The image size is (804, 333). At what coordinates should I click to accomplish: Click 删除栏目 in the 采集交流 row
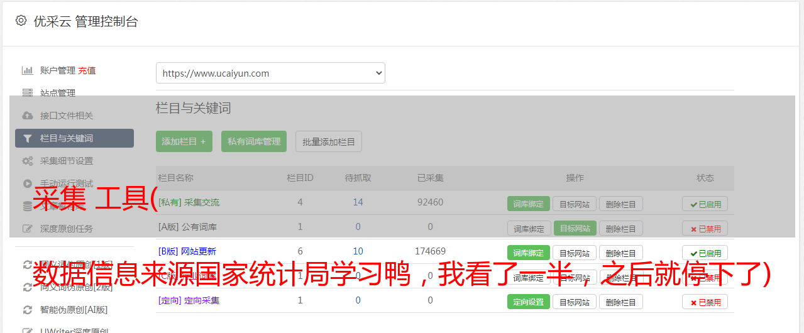pyautogui.click(x=620, y=204)
